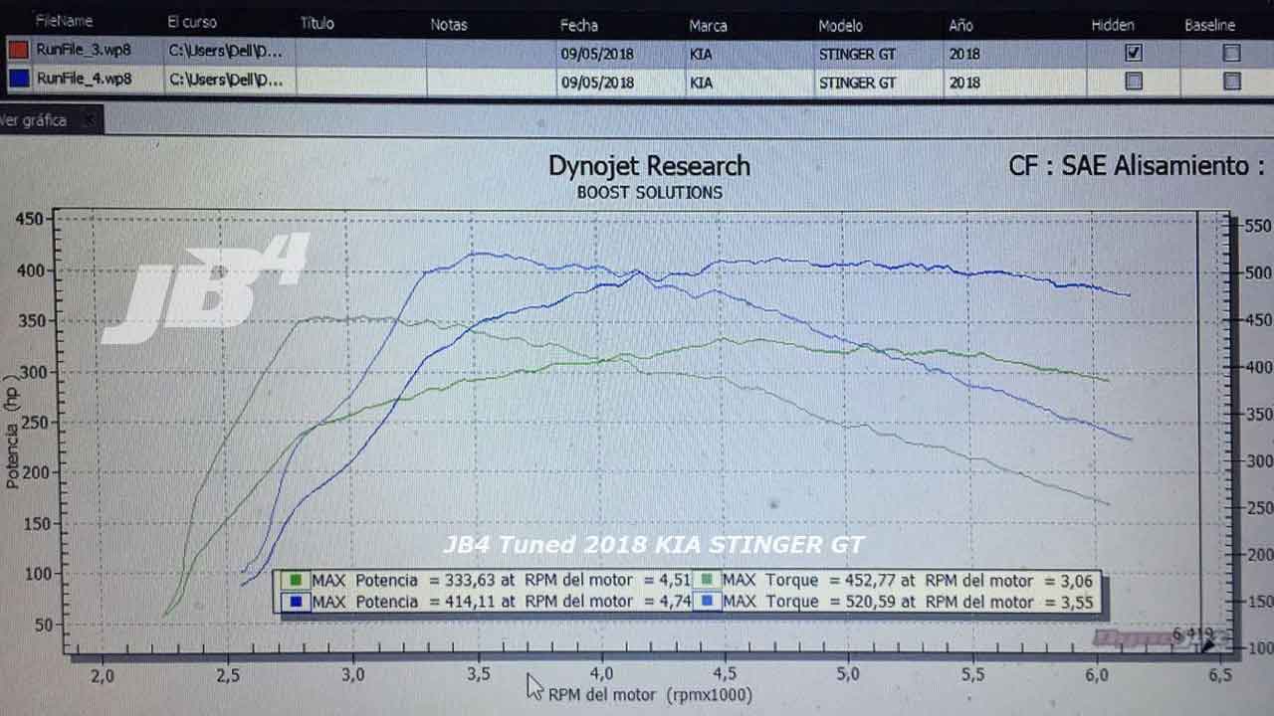Viewport: 1274px width, 716px height.
Task: Click the Baseline column header
Action: 1208,25
